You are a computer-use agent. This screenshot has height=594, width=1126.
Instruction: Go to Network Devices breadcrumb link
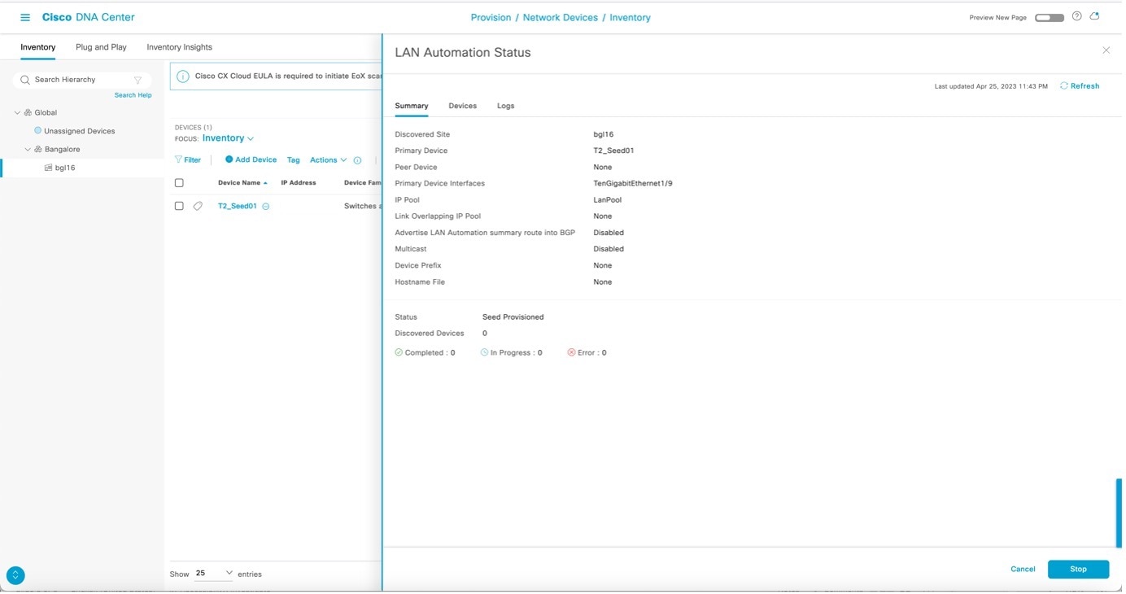pyautogui.click(x=561, y=17)
